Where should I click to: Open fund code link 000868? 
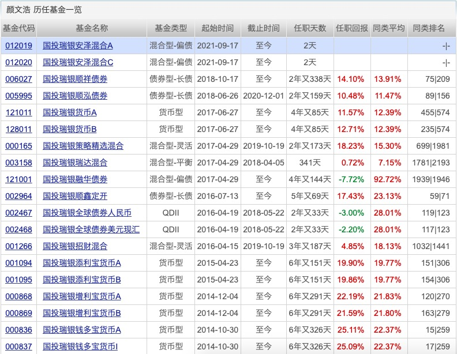coord(18,297)
